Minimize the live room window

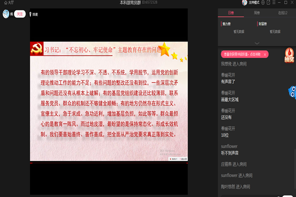point(279,2)
